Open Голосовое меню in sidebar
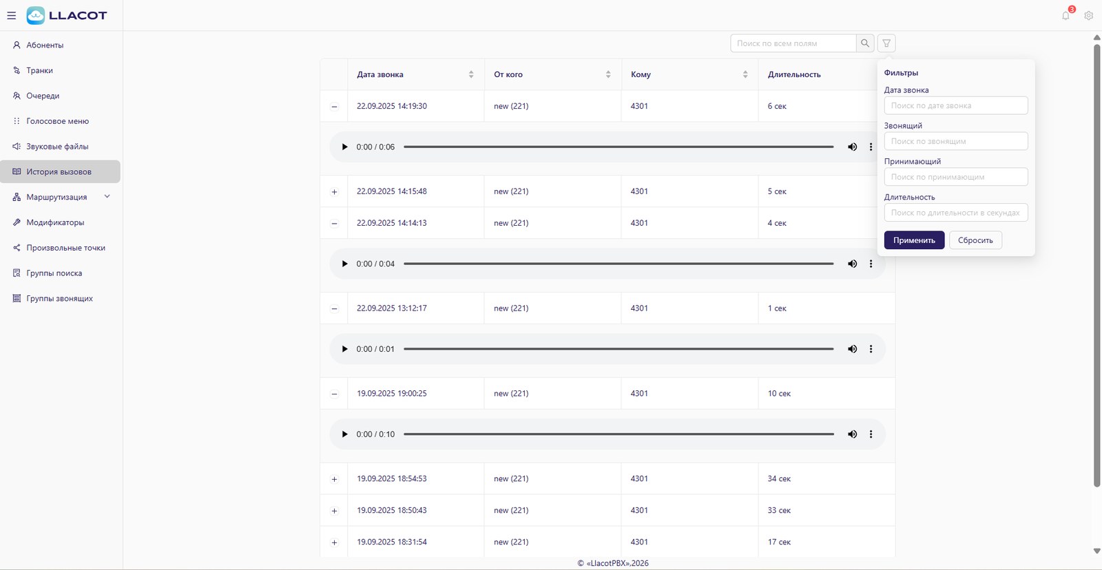1102x570 pixels. click(60, 121)
